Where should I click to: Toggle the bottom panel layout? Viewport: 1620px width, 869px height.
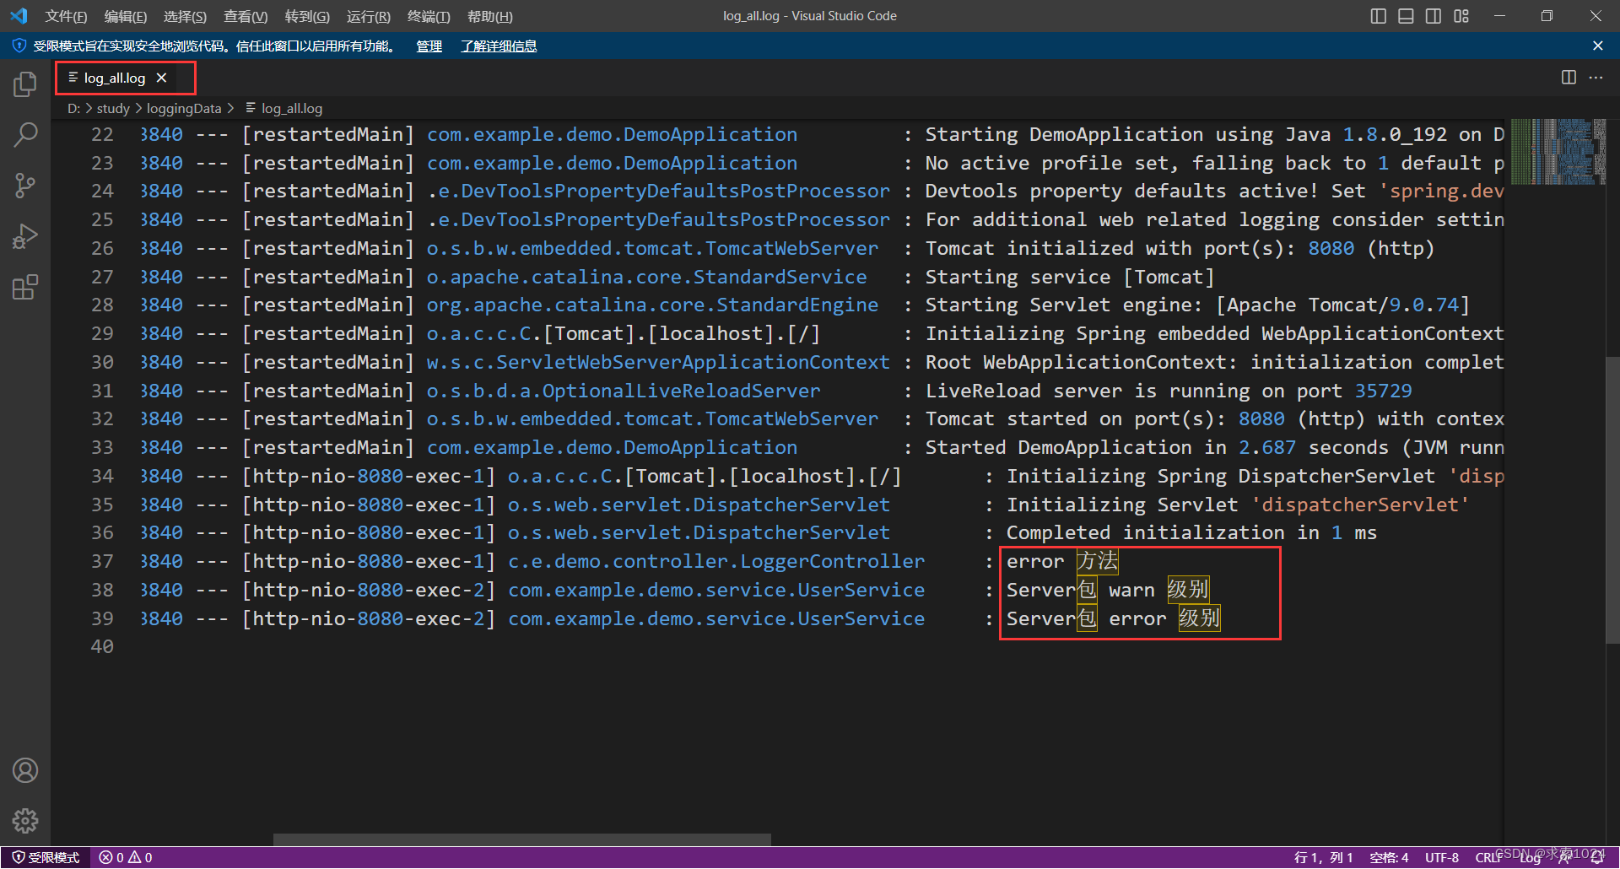[x=1406, y=16]
